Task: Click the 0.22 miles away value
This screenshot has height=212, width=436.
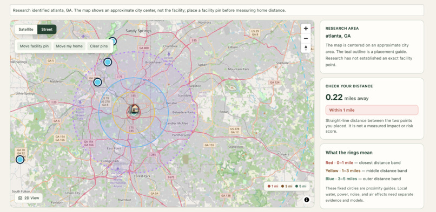Action: tap(347, 98)
